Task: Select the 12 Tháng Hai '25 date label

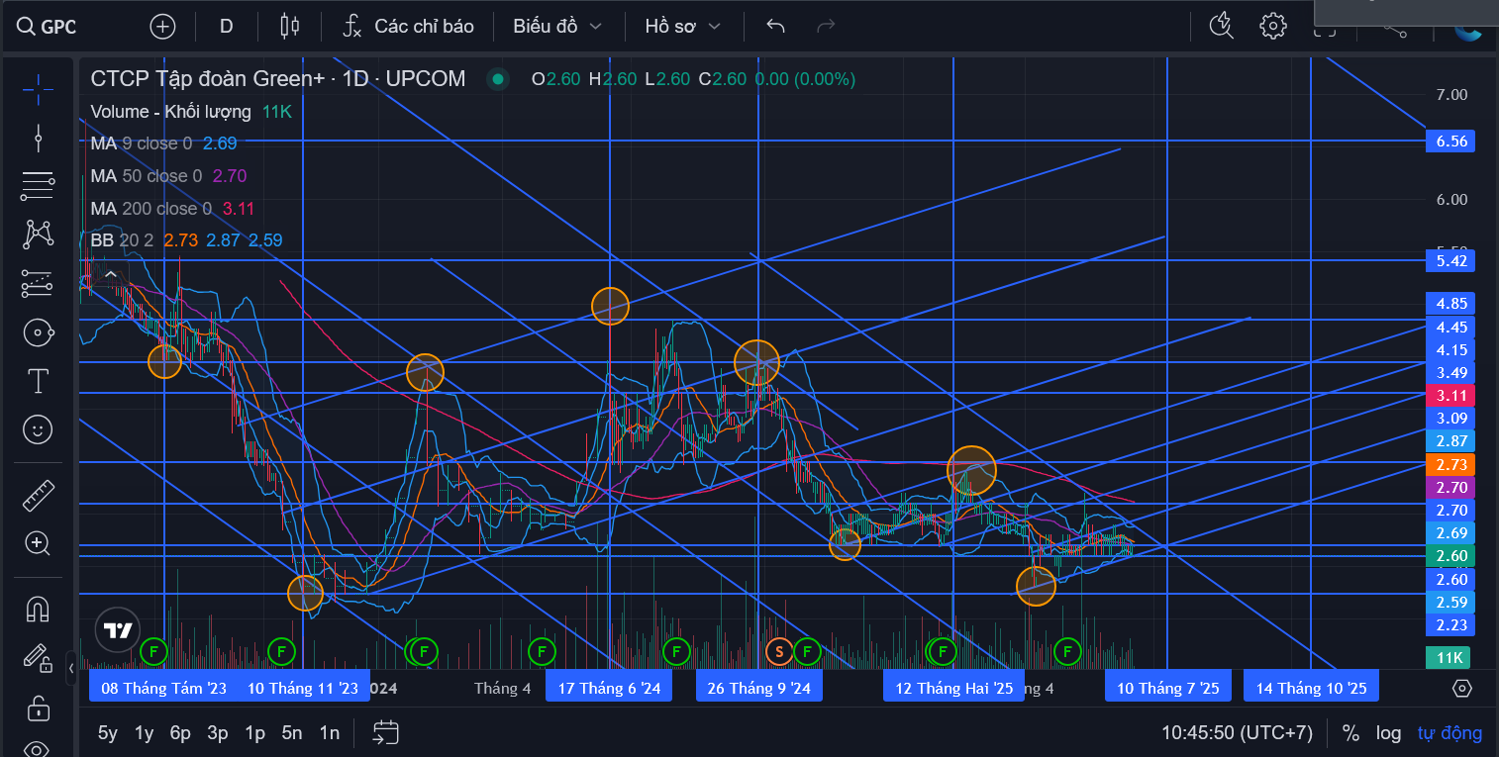Action: pos(953,688)
